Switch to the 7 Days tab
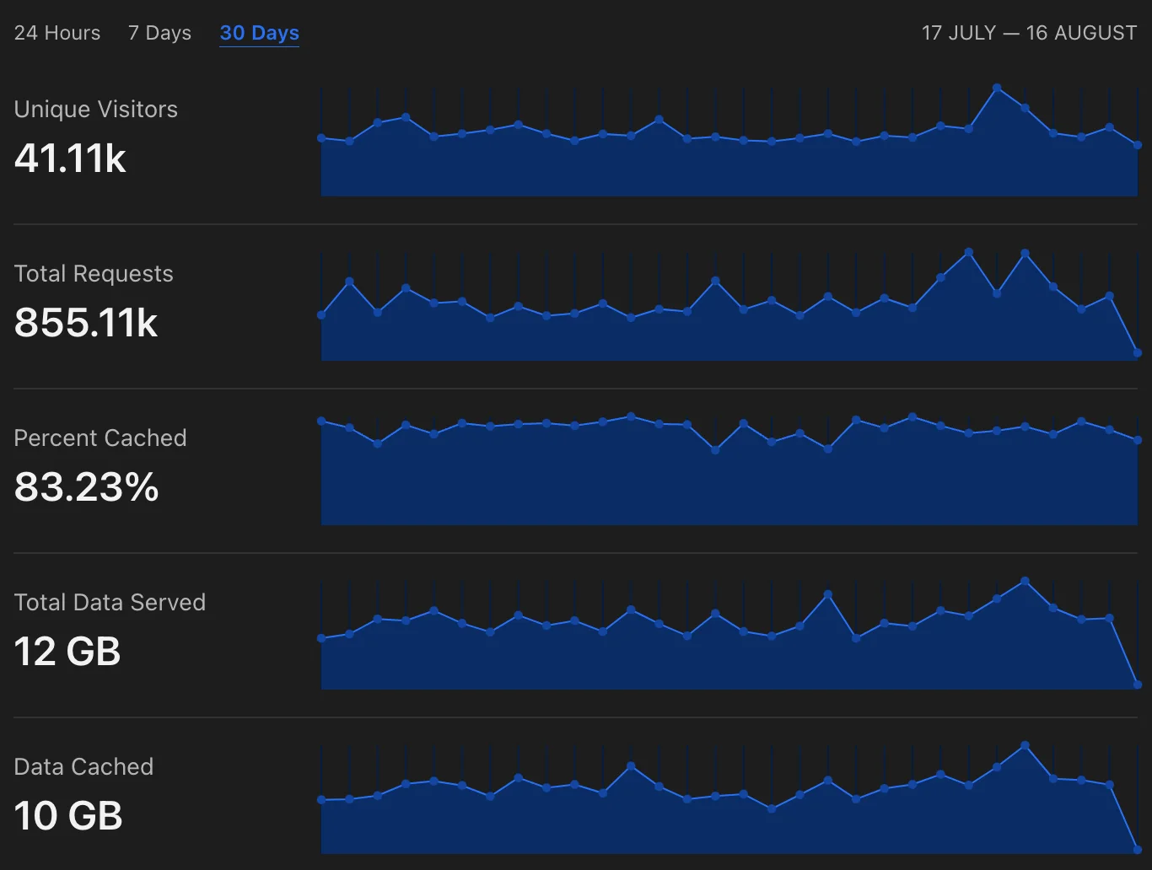This screenshot has height=870, width=1152. [159, 32]
